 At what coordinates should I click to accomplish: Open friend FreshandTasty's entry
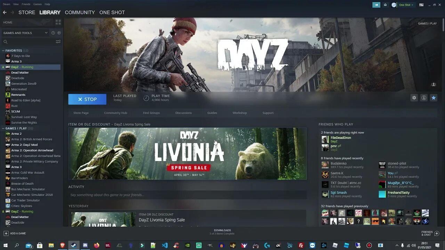(398, 194)
